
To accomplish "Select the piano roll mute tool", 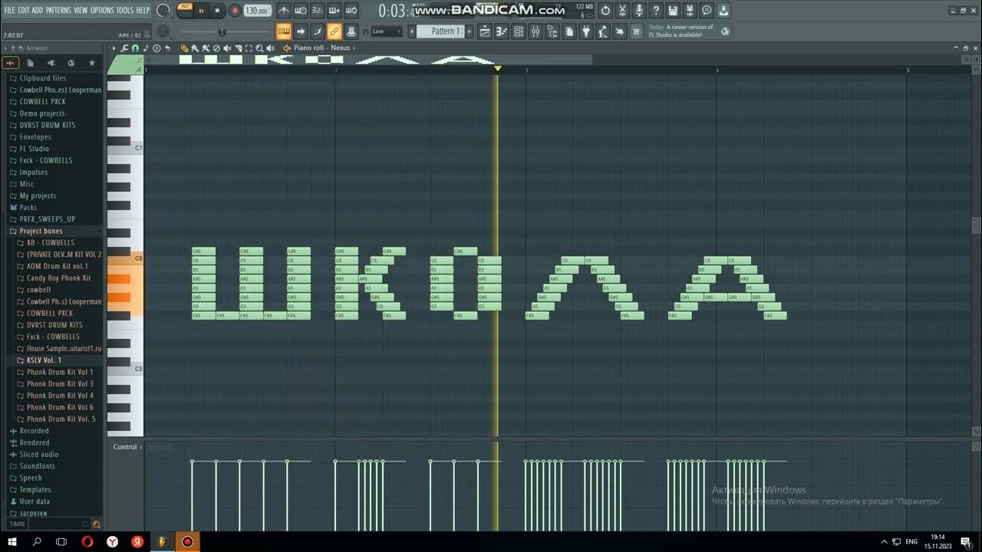I will (227, 48).
